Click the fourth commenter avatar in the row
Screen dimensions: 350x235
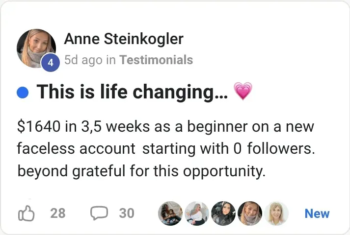[250, 213]
